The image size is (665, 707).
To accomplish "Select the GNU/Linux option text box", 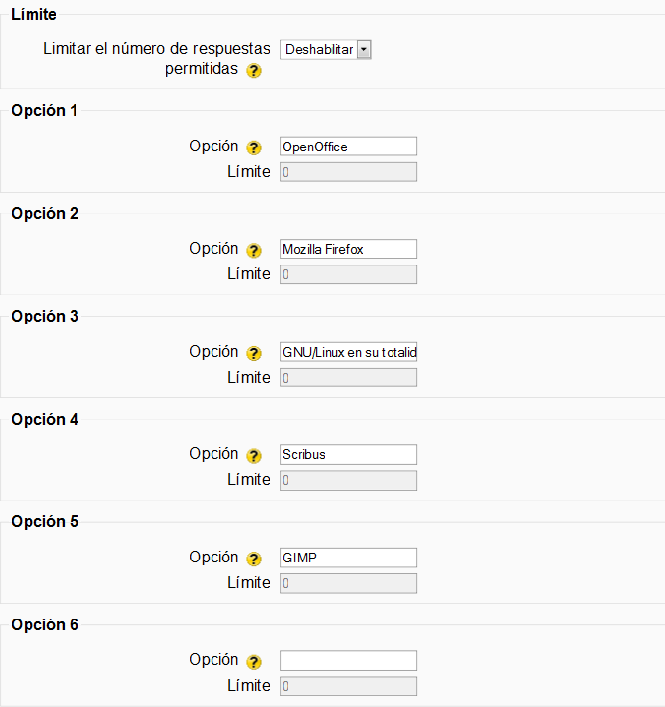I will click(x=348, y=352).
